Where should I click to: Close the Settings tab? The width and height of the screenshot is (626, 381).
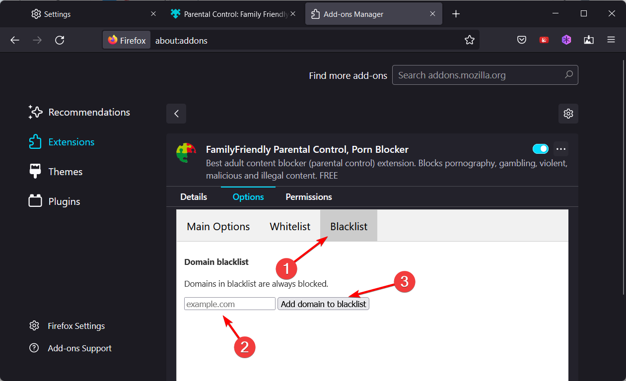click(x=153, y=14)
